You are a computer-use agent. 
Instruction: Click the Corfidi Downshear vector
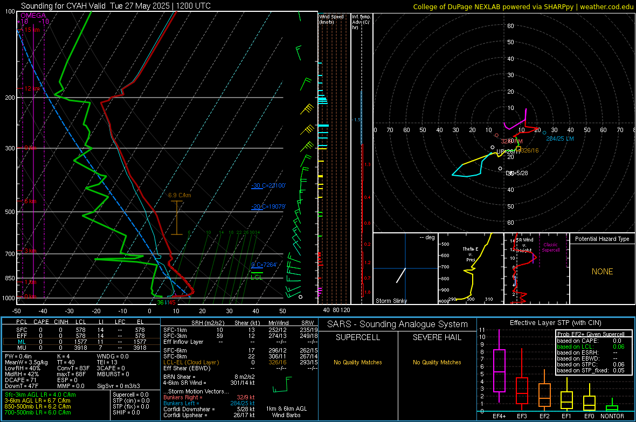209,409
